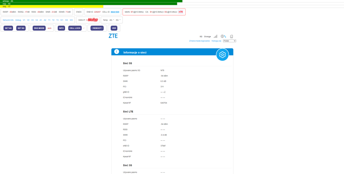Click the V4 link
The height and width of the screenshot is (174, 344).
pyautogui.click(x=37, y=20)
